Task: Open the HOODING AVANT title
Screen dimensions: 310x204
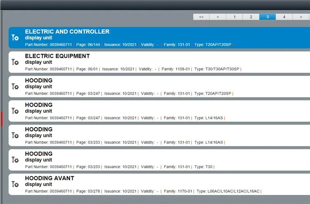Action: (x=50, y=178)
